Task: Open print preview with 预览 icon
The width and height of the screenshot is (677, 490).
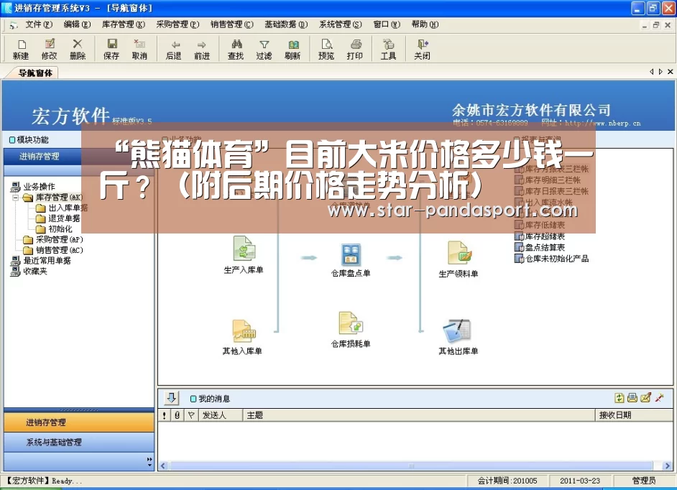Action: pos(326,49)
